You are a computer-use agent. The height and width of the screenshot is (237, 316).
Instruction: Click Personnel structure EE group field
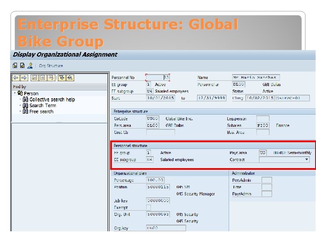pos(148,153)
